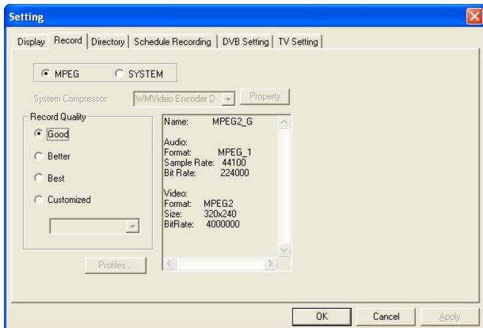Confirm settings with OK
Screen dimensions: 483x328
pyautogui.click(x=322, y=316)
